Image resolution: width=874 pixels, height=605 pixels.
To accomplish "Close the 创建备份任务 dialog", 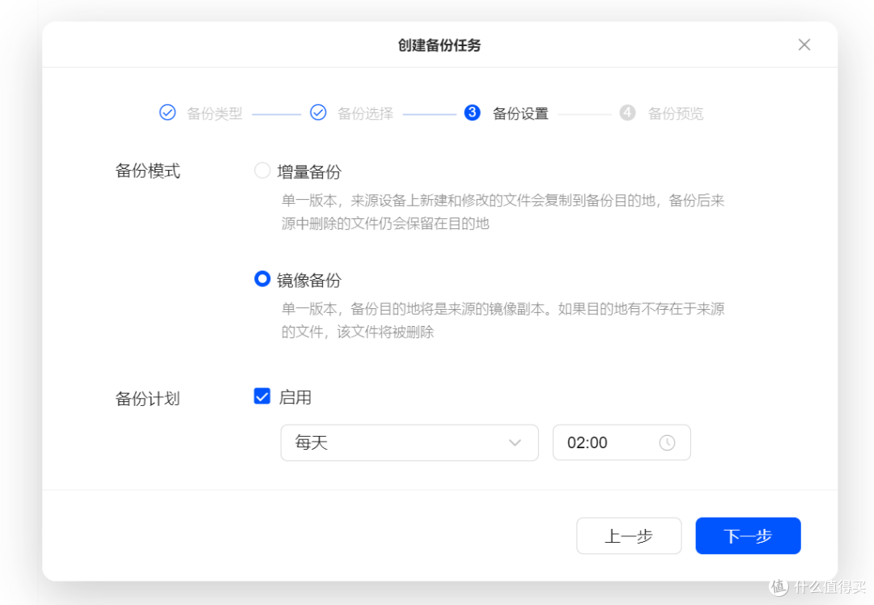I will 804,44.
